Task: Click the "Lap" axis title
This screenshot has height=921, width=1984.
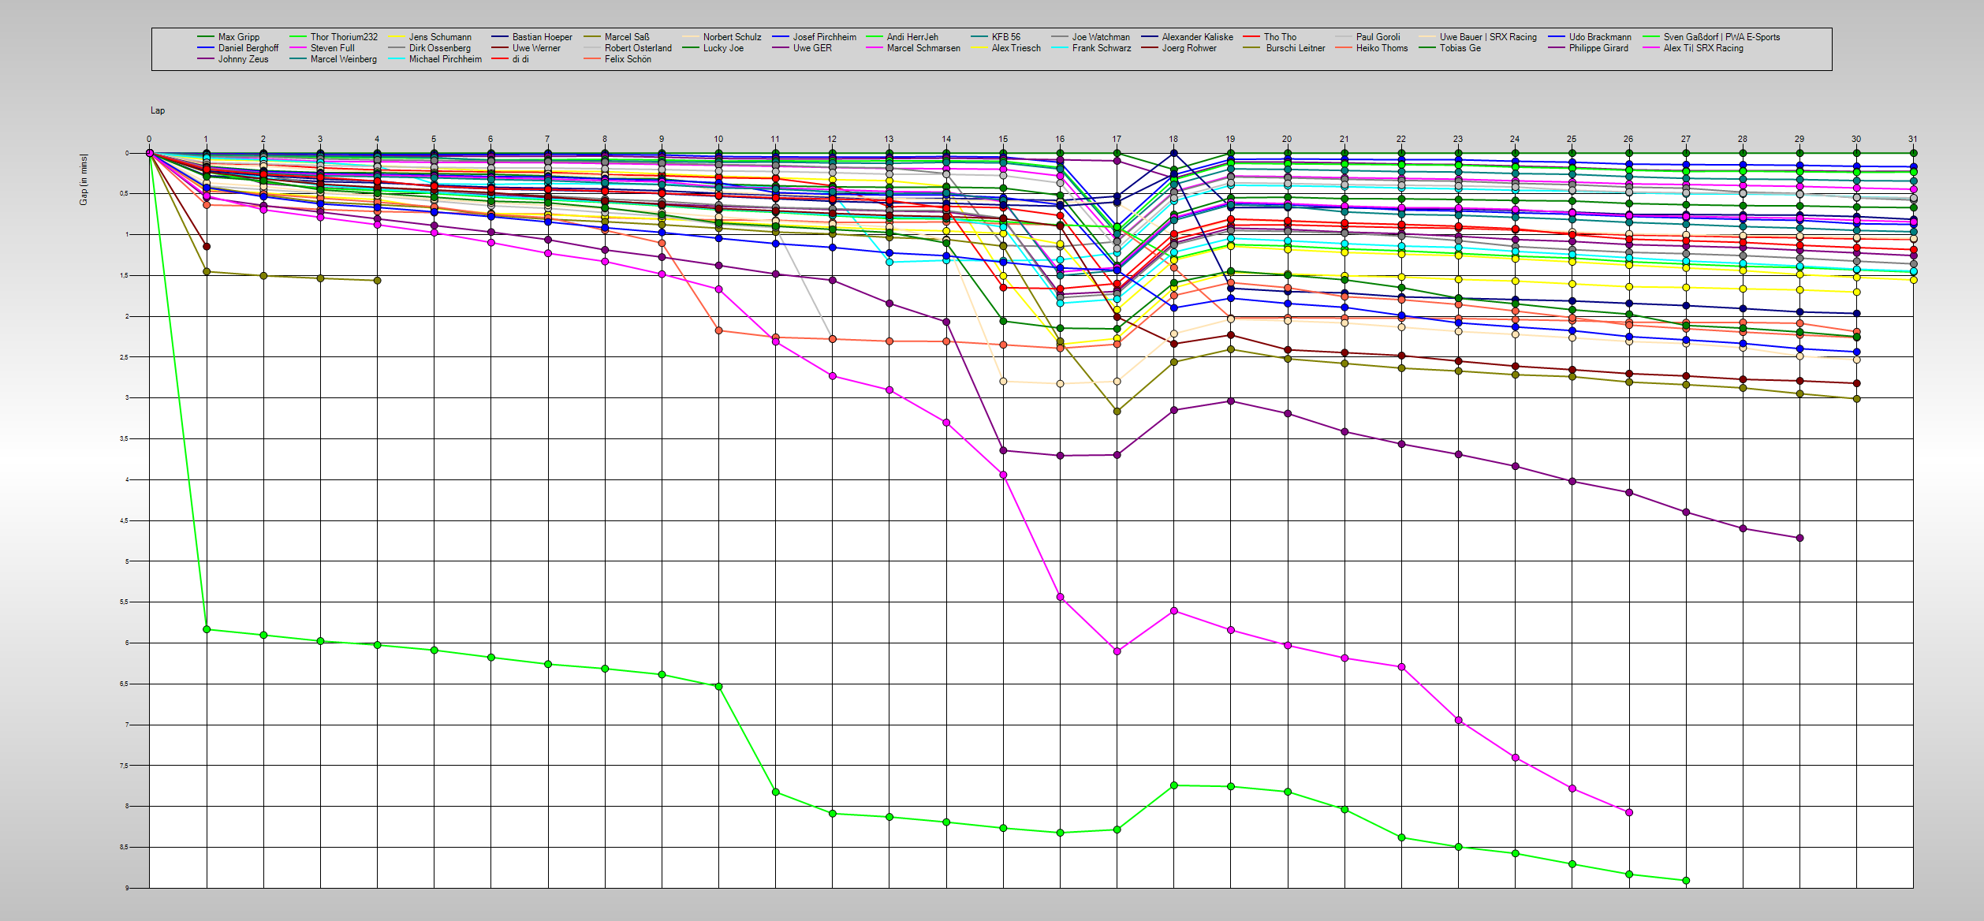Action: click(158, 110)
